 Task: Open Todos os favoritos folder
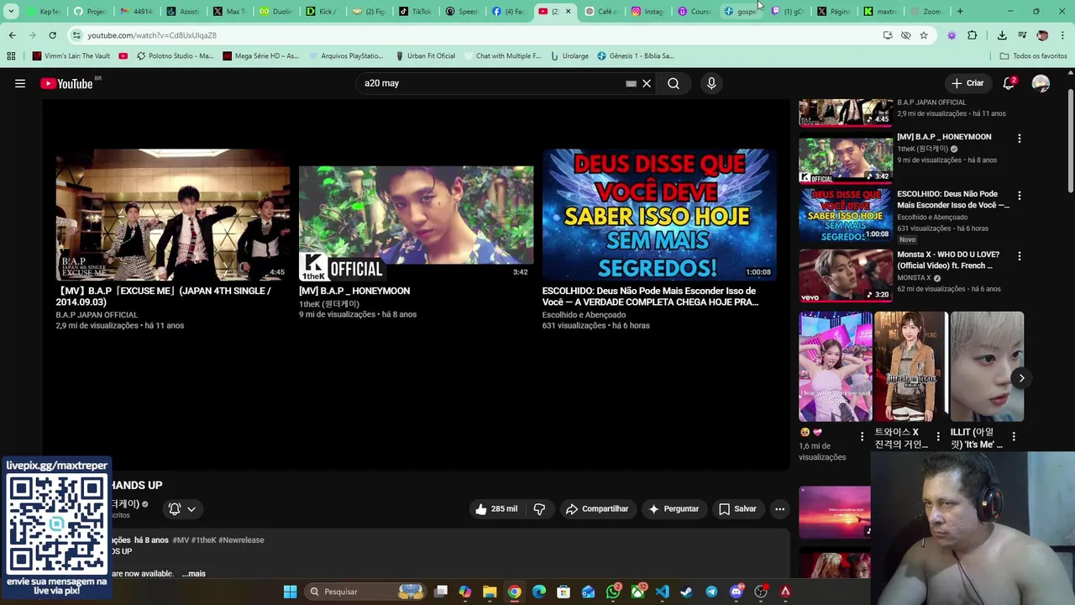(x=1033, y=56)
